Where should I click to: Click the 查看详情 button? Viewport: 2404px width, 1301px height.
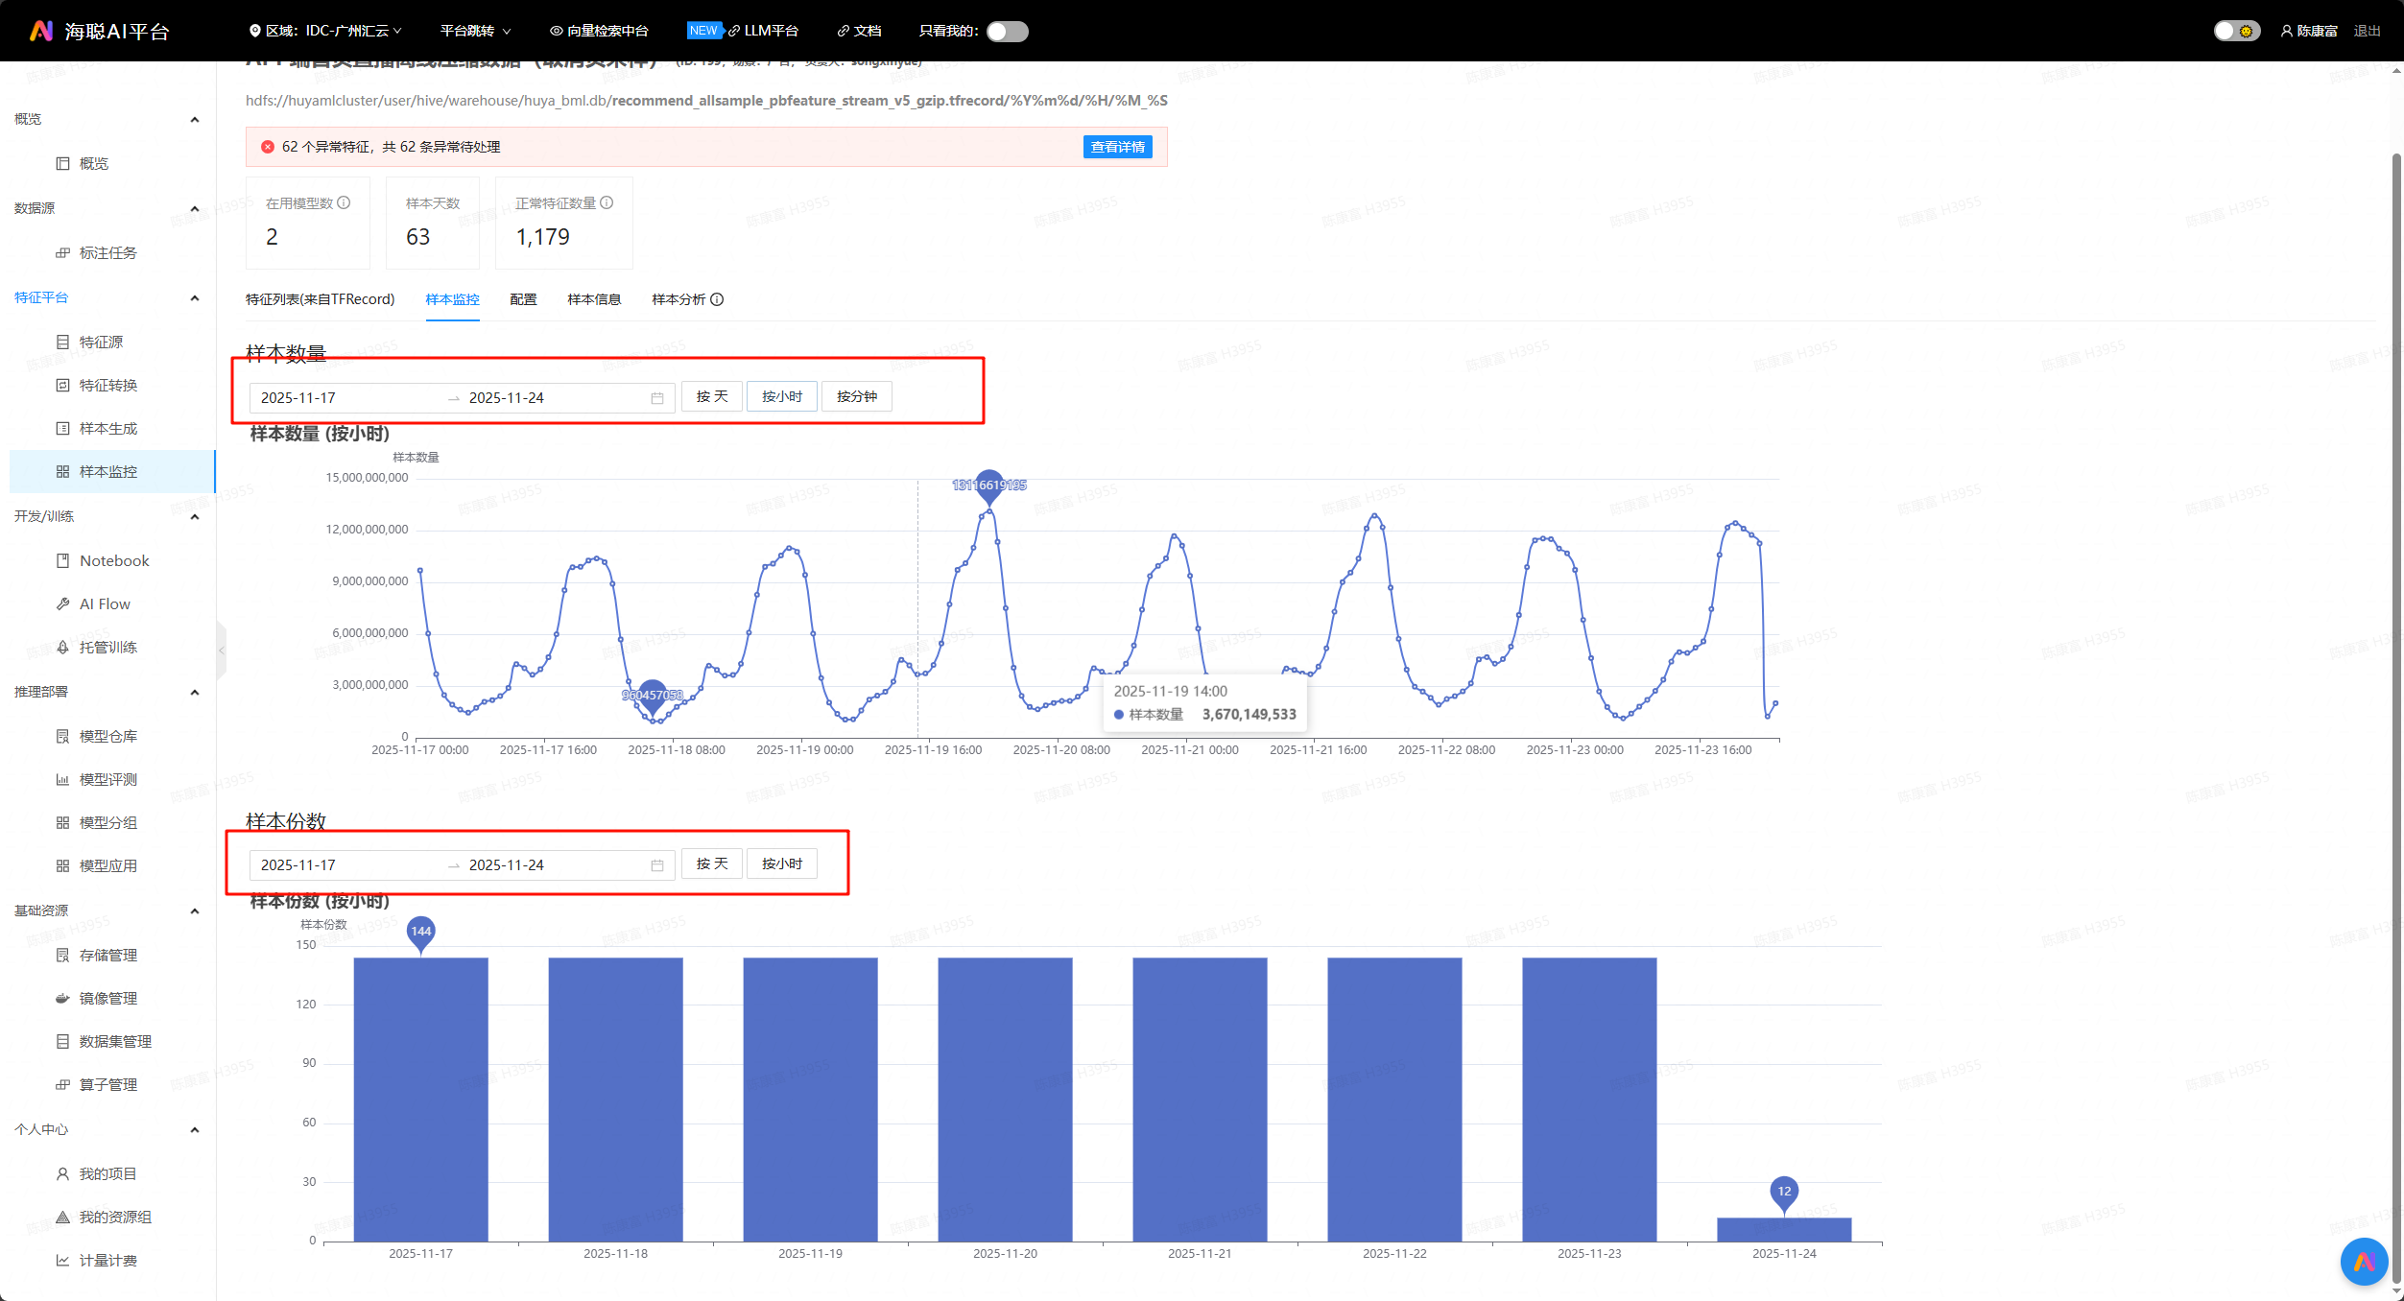click(x=1117, y=147)
